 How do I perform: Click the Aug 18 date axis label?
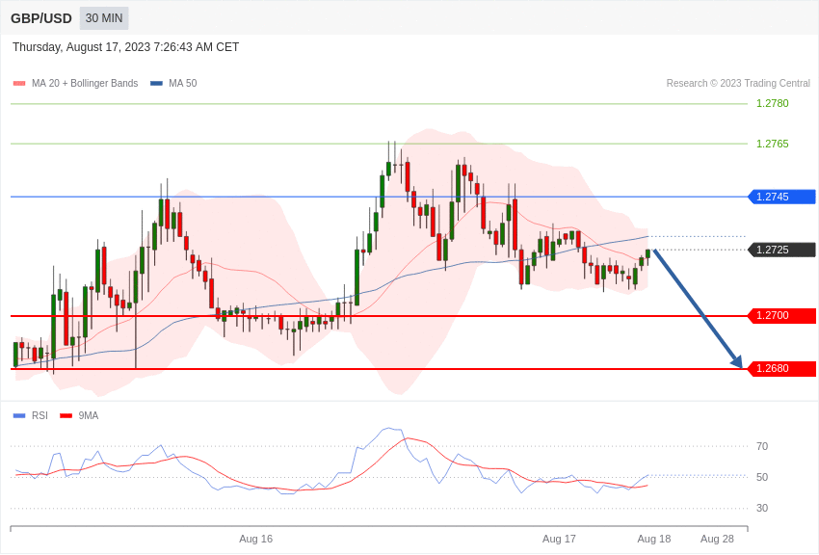pyautogui.click(x=654, y=539)
